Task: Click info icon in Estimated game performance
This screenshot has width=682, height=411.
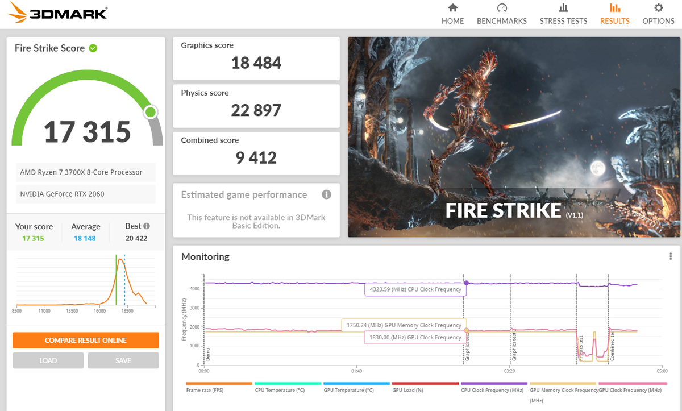Action: click(x=326, y=194)
